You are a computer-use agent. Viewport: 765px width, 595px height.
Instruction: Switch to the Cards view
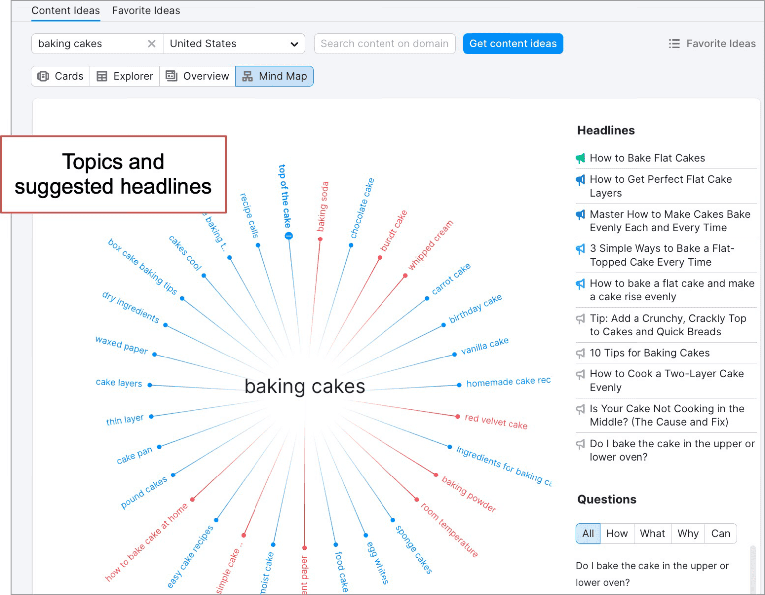tap(60, 76)
